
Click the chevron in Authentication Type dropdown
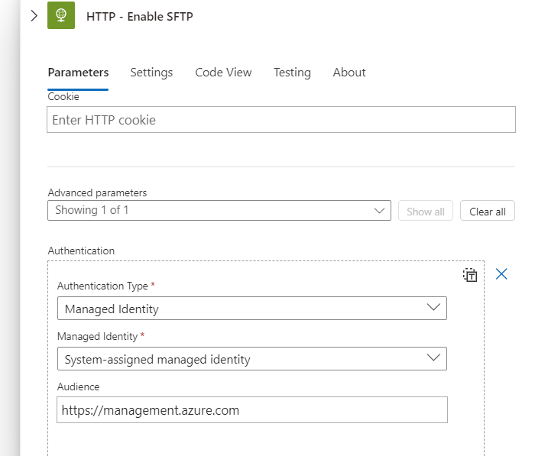[x=433, y=308]
